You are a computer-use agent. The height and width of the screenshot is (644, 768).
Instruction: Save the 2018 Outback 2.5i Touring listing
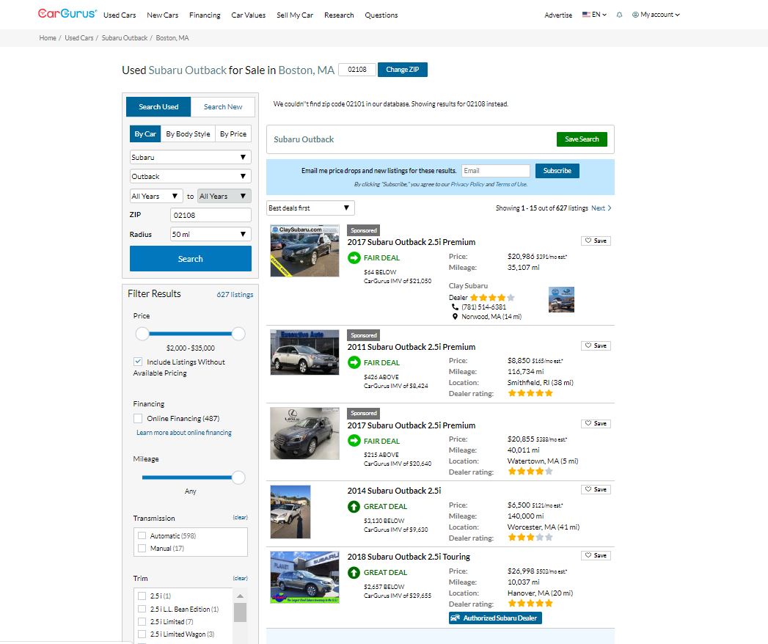596,555
